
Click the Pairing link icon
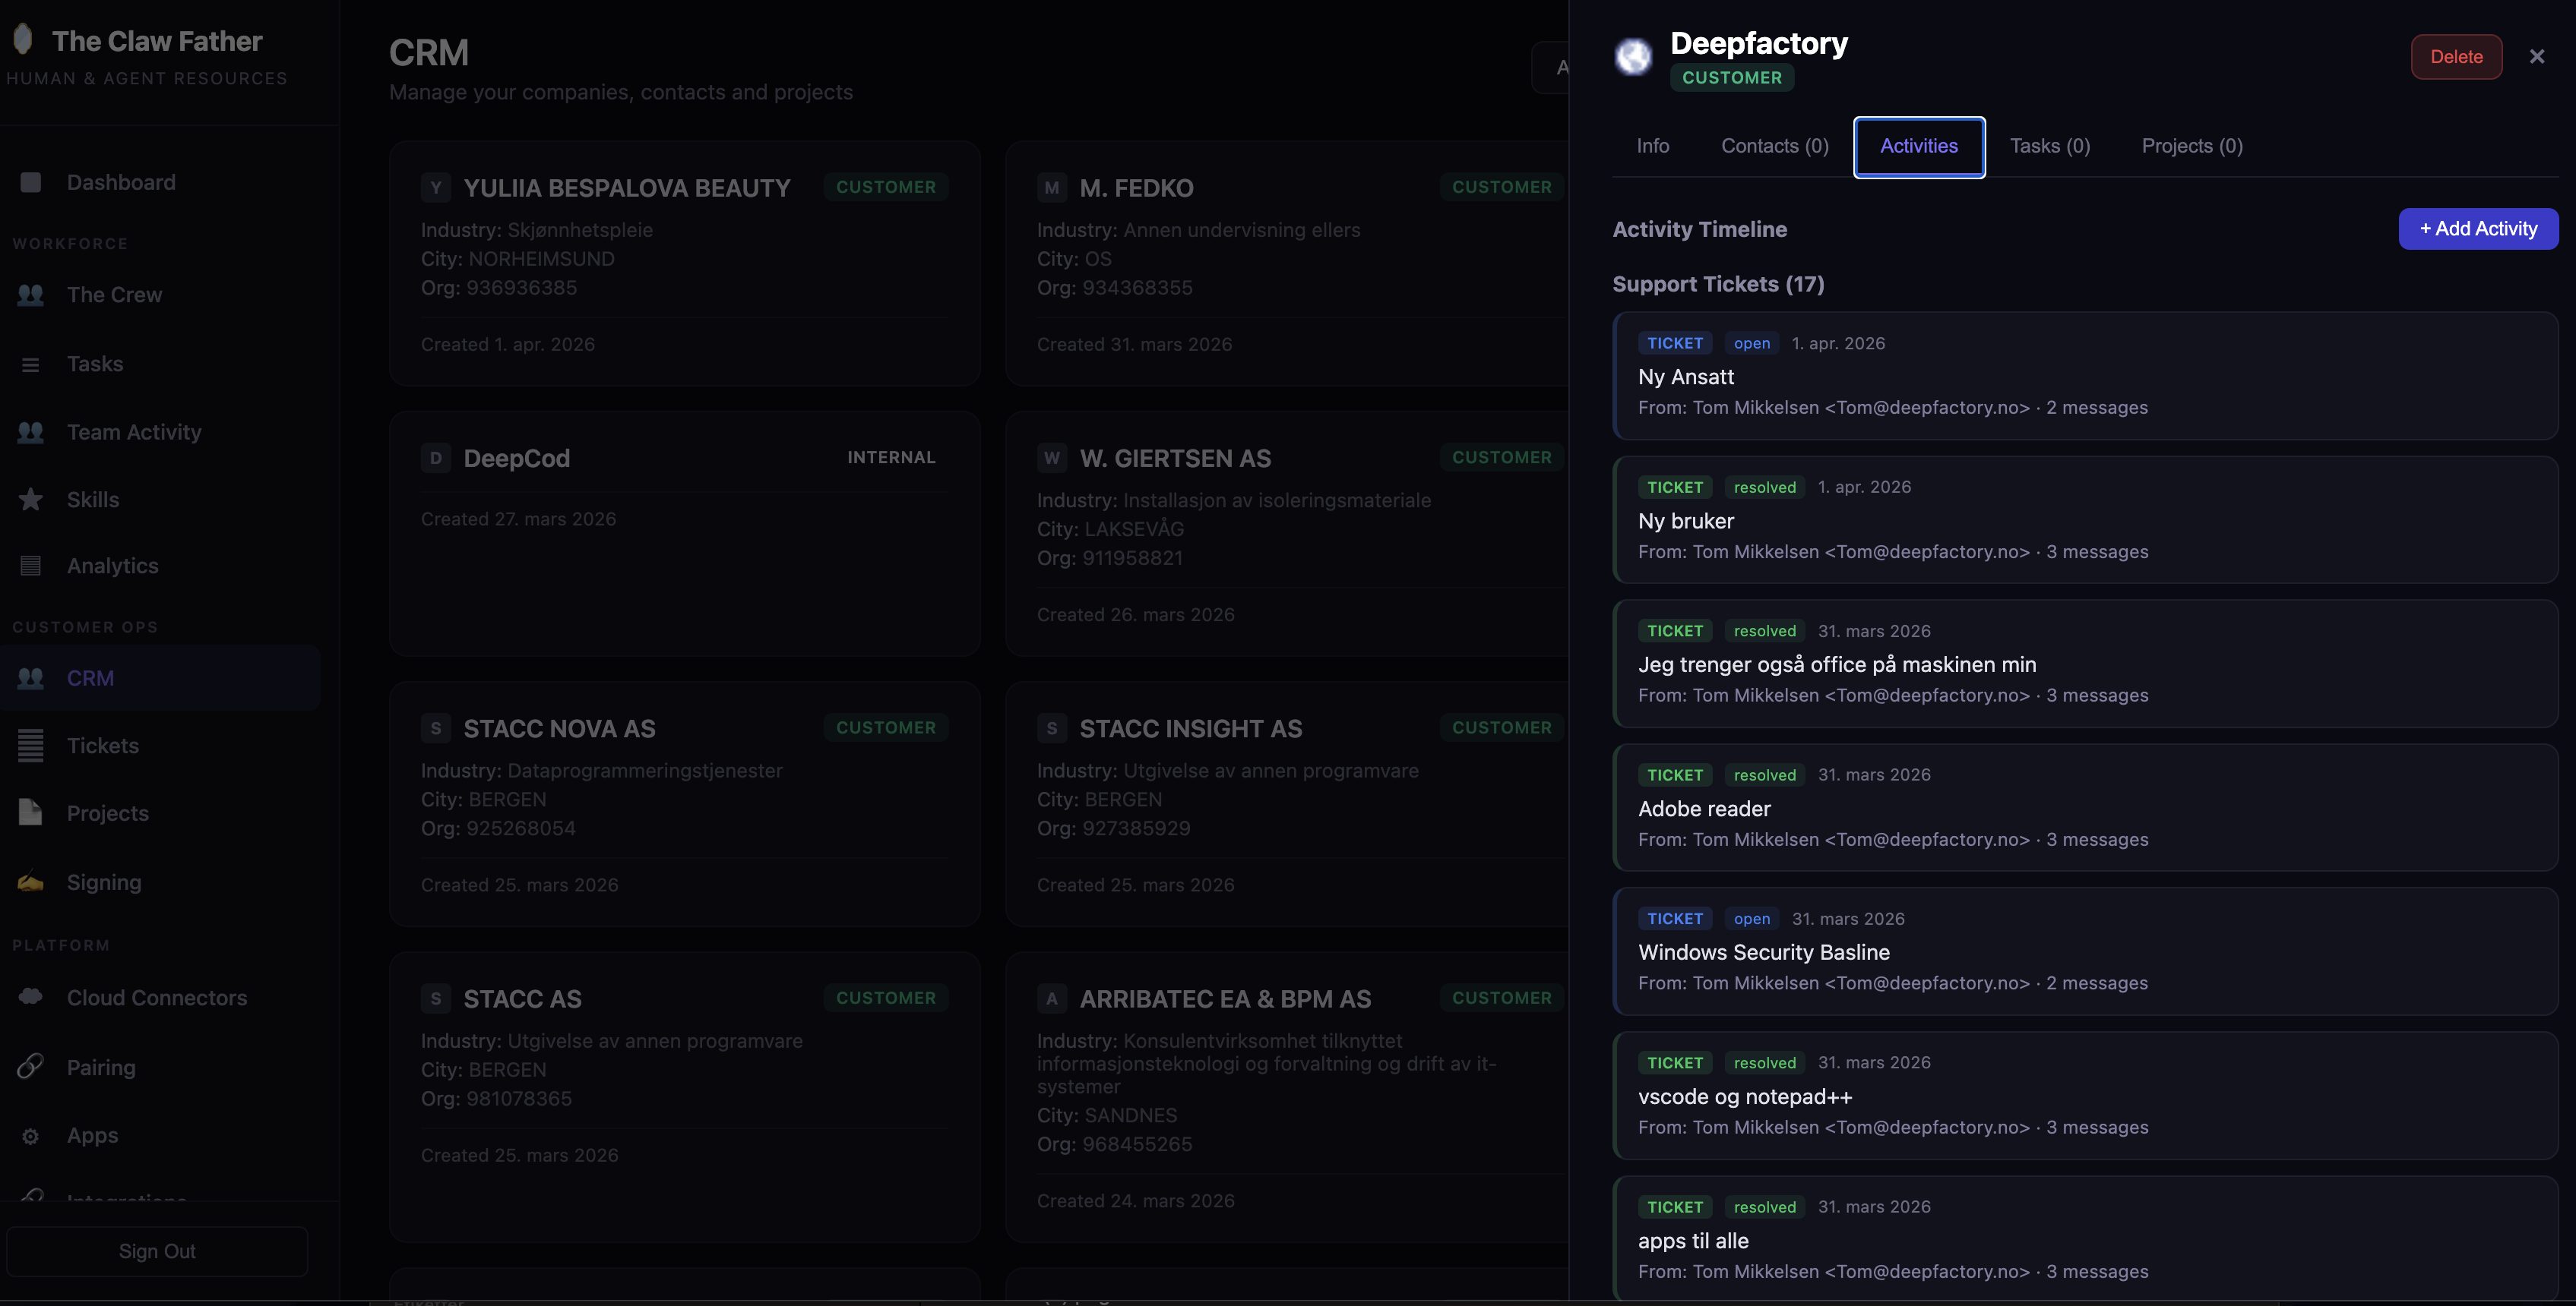[x=31, y=1066]
